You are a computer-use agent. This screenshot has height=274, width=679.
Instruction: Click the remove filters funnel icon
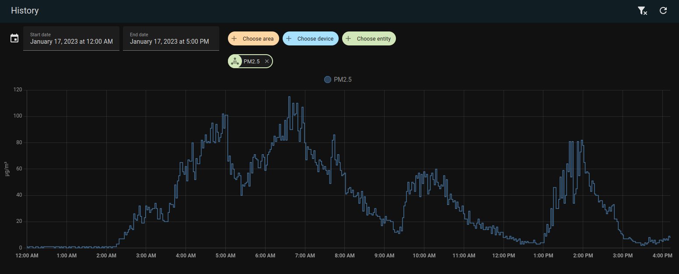click(x=642, y=11)
